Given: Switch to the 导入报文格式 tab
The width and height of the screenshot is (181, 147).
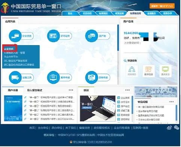Looking at the screenshot, I should pos(34,90).
